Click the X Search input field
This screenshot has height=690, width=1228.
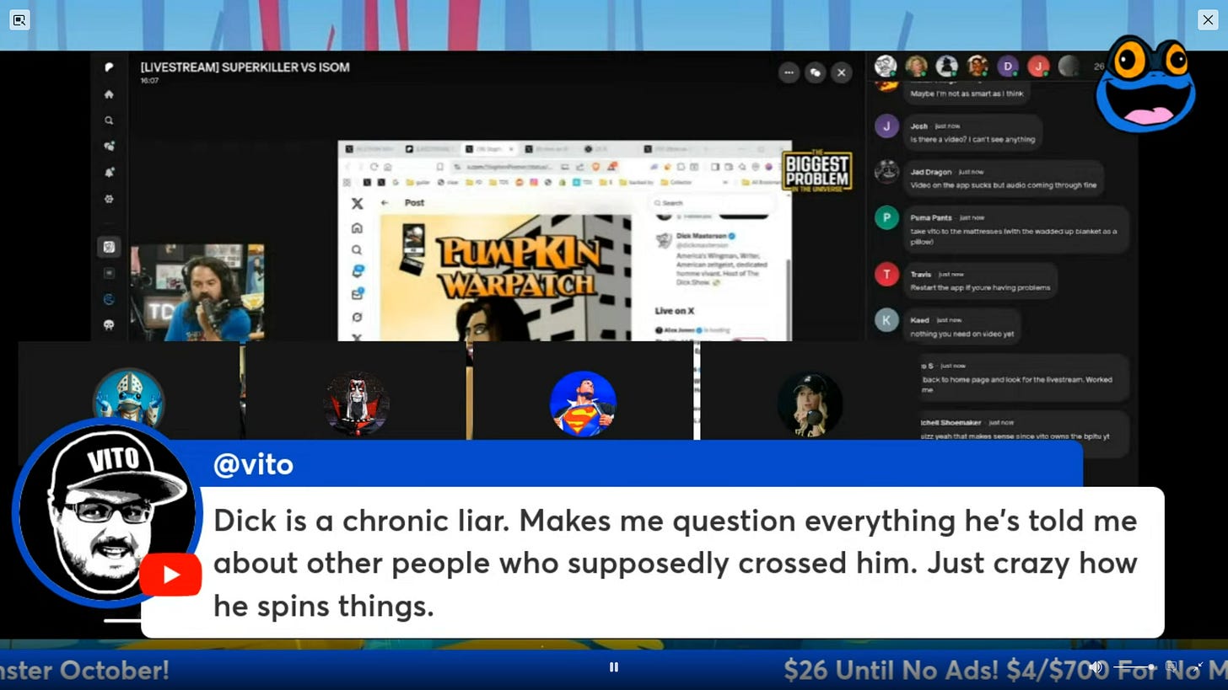[711, 203]
